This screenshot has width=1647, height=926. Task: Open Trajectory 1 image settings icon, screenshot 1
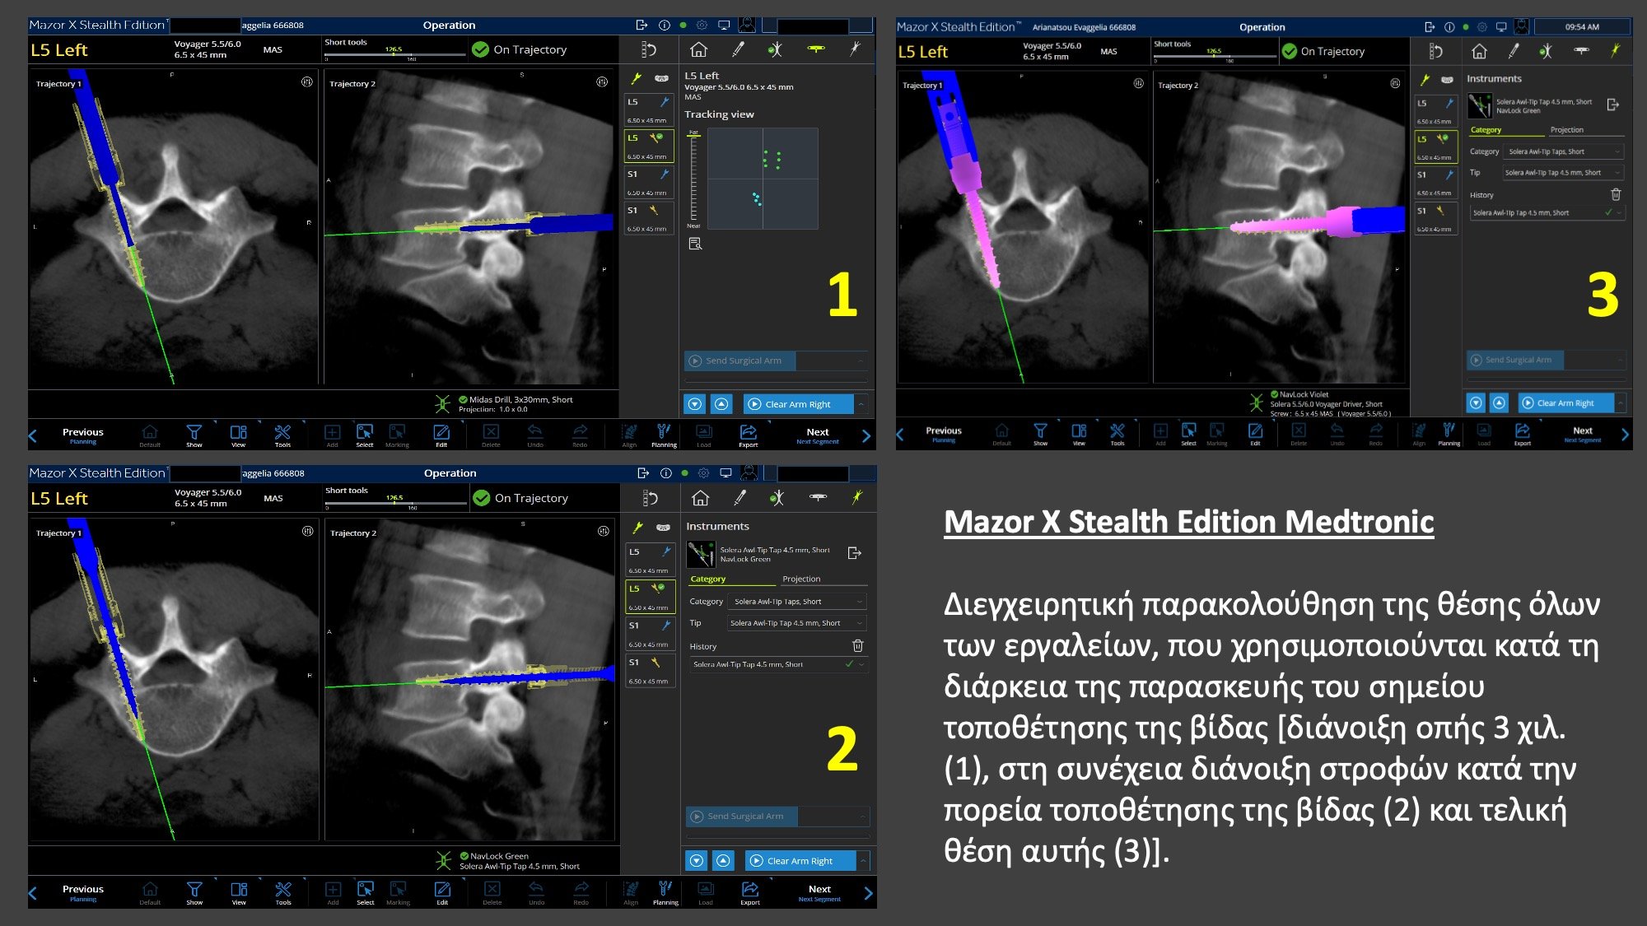pyautogui.click(x=307, y=82)
